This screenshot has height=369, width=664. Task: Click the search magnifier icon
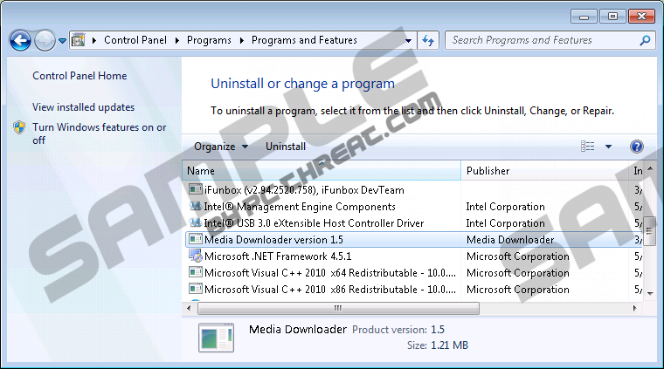645,40
